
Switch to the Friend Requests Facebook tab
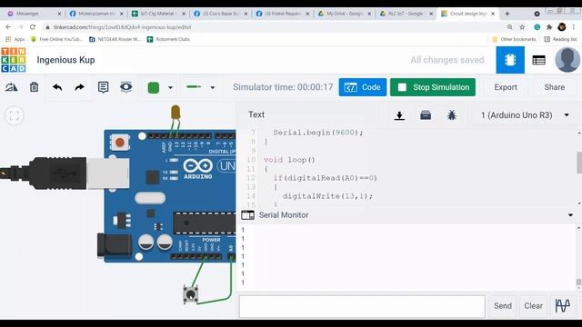coord(283,14)
